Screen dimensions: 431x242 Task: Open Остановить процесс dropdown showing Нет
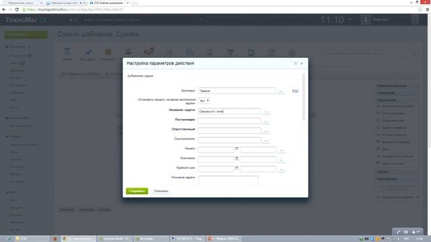(204, 101)
